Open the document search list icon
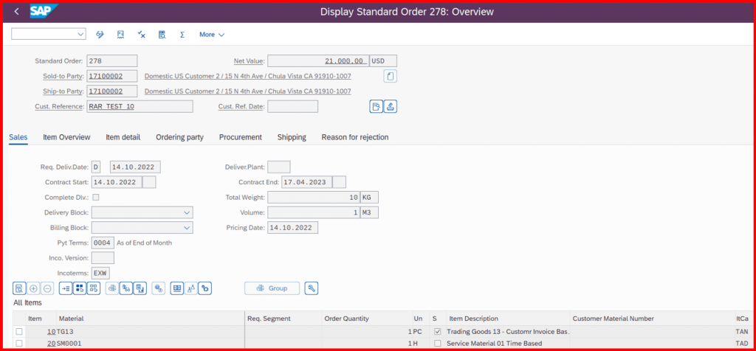The height and width of the screenshot is (351, 756). click(x=162, y=35)
